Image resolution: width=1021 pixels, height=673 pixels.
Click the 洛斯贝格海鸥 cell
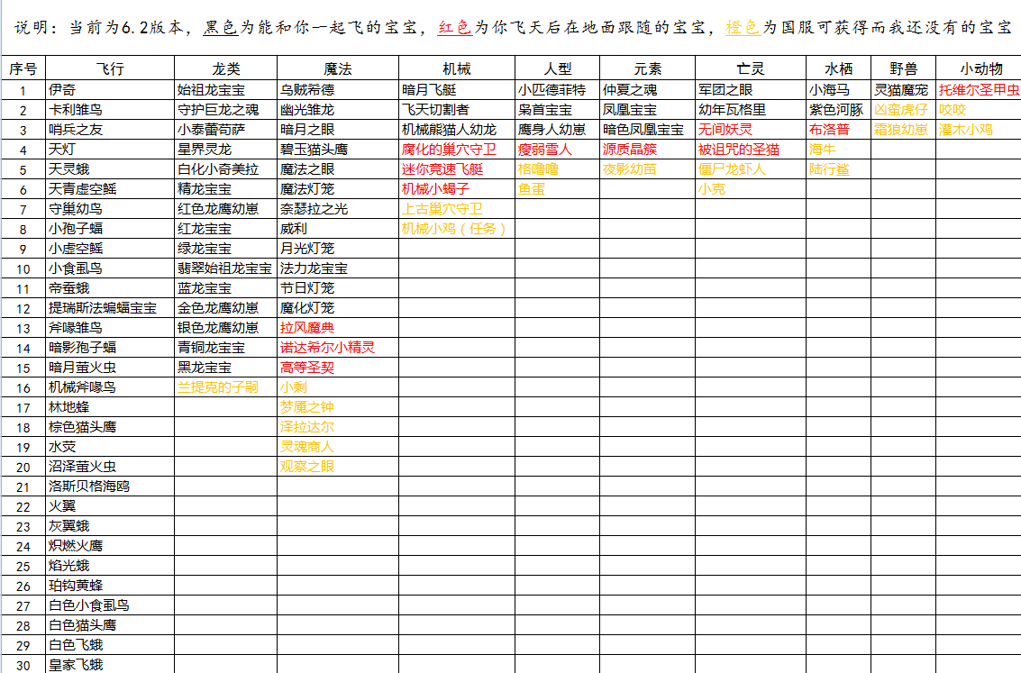pyautogui.click(x=110, y=487)
